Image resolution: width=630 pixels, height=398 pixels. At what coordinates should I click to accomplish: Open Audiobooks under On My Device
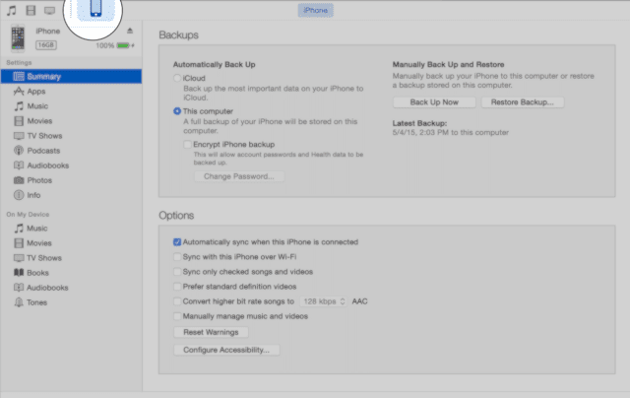(x=71, y=288)
